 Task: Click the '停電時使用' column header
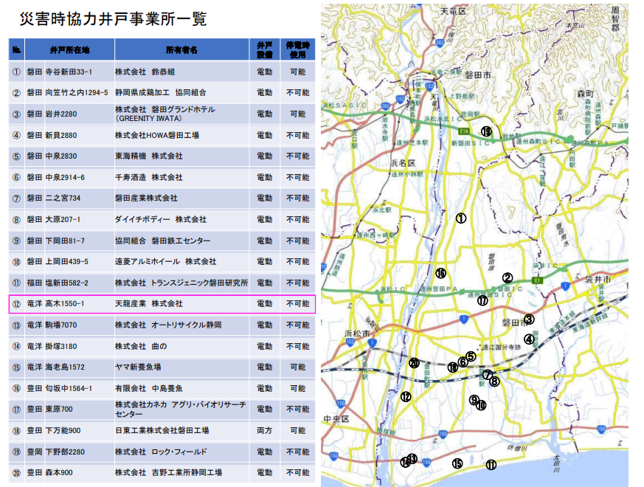[298, 49]
